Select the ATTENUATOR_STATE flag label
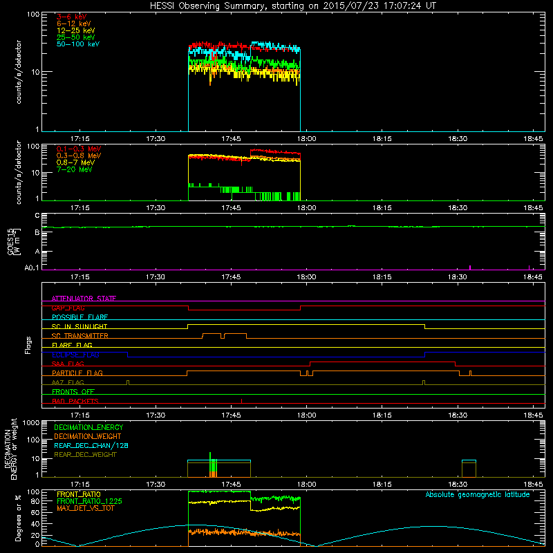 pyautogui.click(x=84, y=299)
